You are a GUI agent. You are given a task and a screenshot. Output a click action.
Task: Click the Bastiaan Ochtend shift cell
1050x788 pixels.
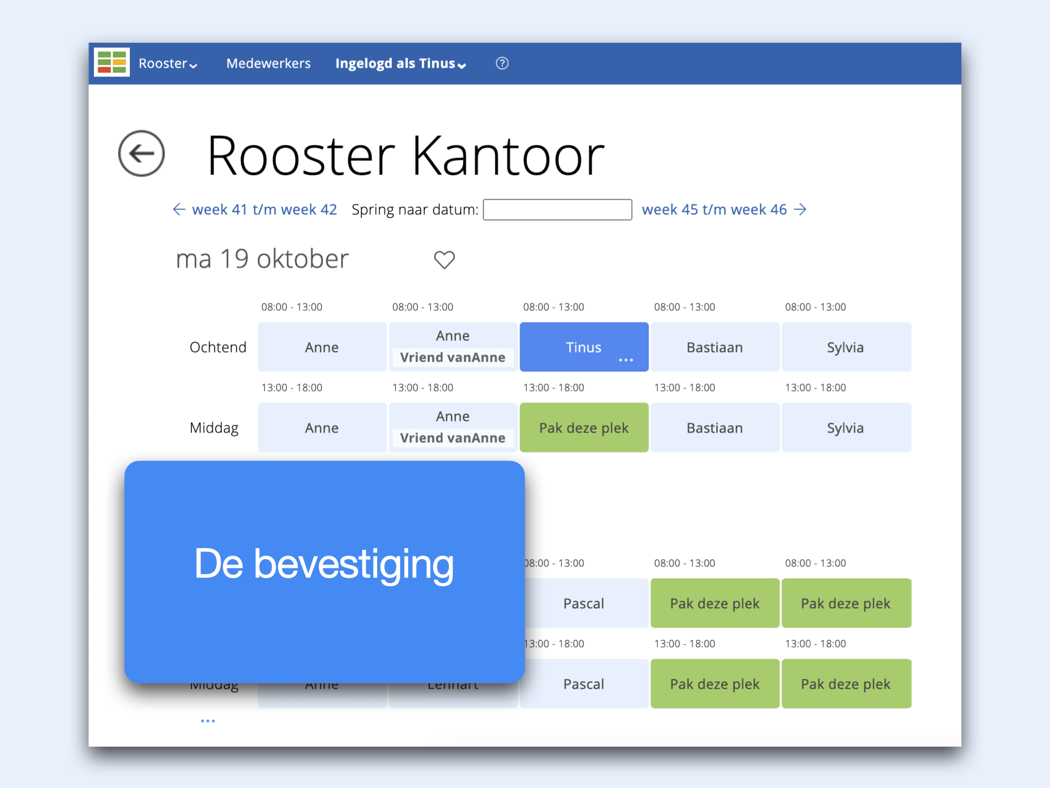[x=714, y=347]
